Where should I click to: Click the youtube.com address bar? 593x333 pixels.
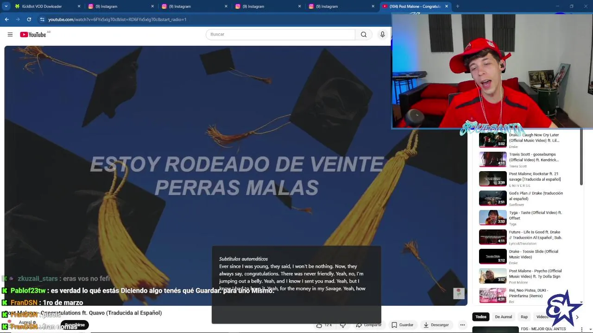pyautogui.click(x=213, y=19)
